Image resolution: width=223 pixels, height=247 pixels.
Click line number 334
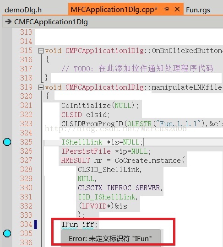click(x=26, y=224)
